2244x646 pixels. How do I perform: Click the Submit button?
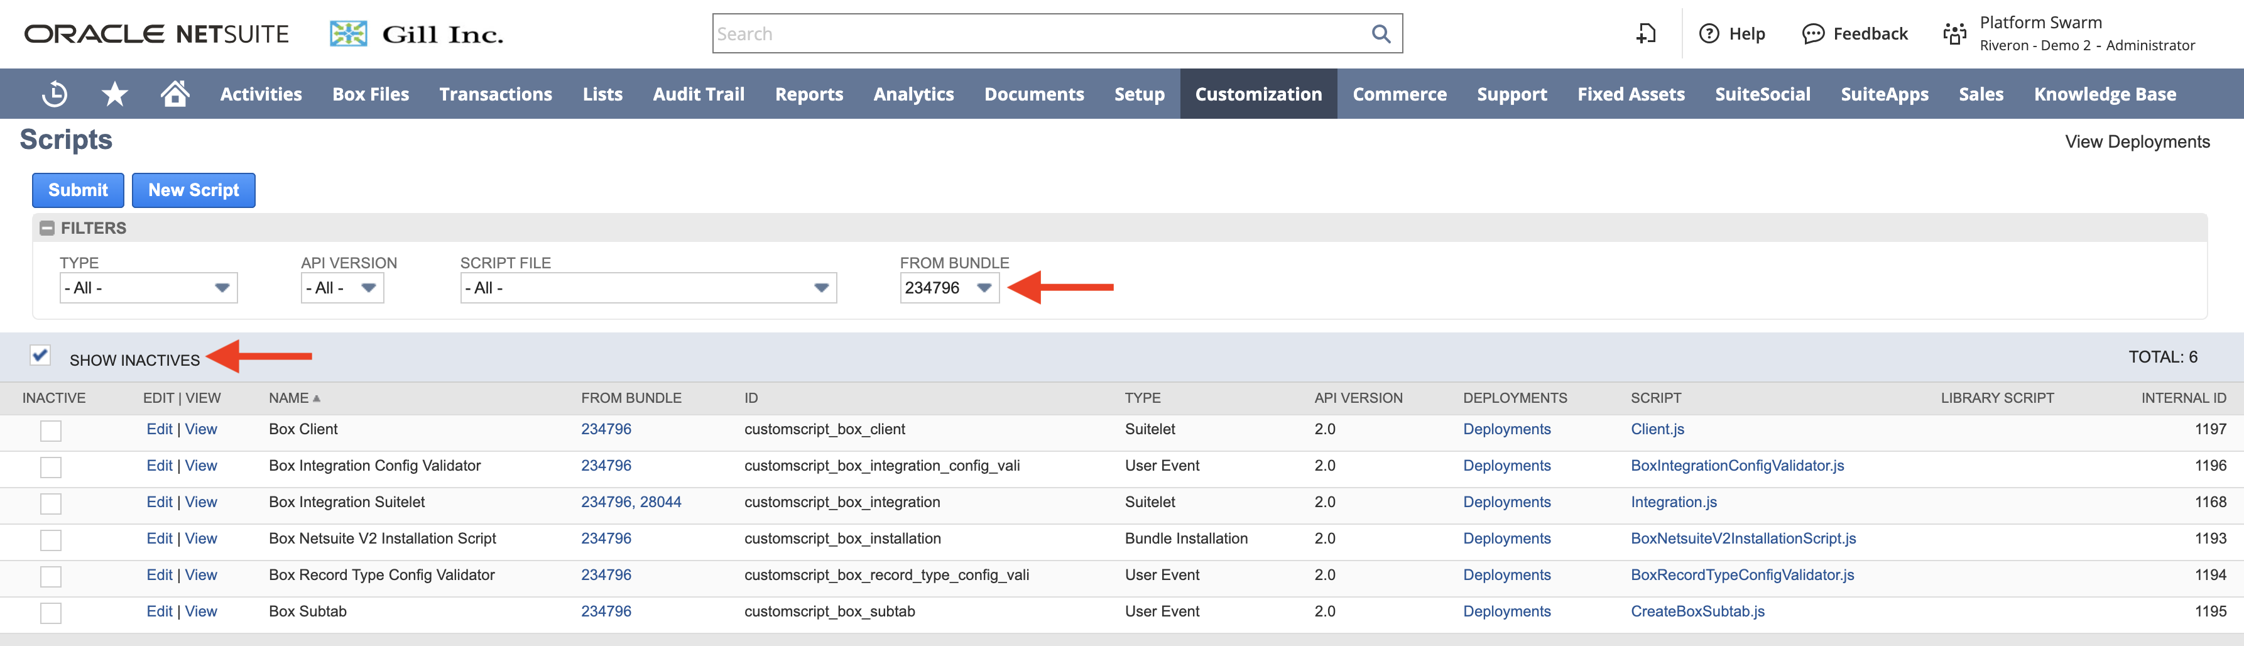(79, 190)
